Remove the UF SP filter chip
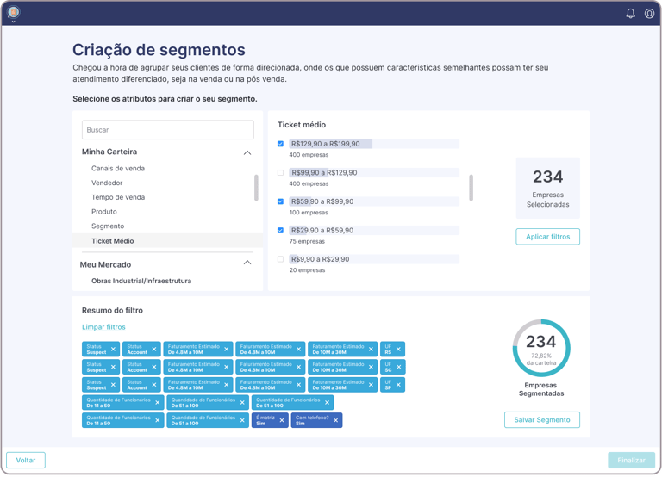Viewport: 662px width, 477px height. (x=398, y=385)
